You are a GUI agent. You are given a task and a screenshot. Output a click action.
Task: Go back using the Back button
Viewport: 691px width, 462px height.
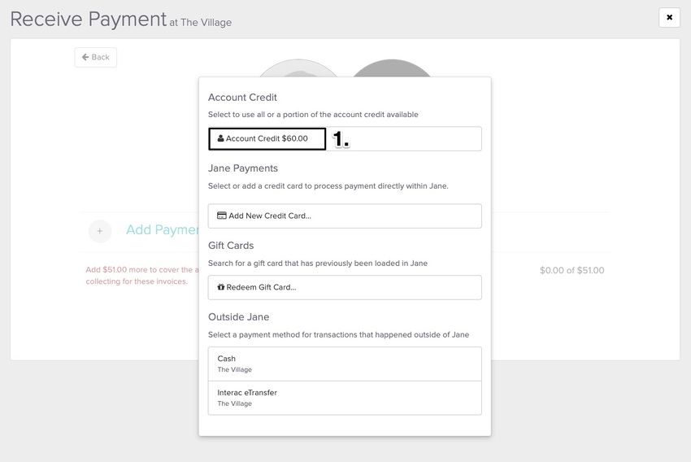click(96, 57)
